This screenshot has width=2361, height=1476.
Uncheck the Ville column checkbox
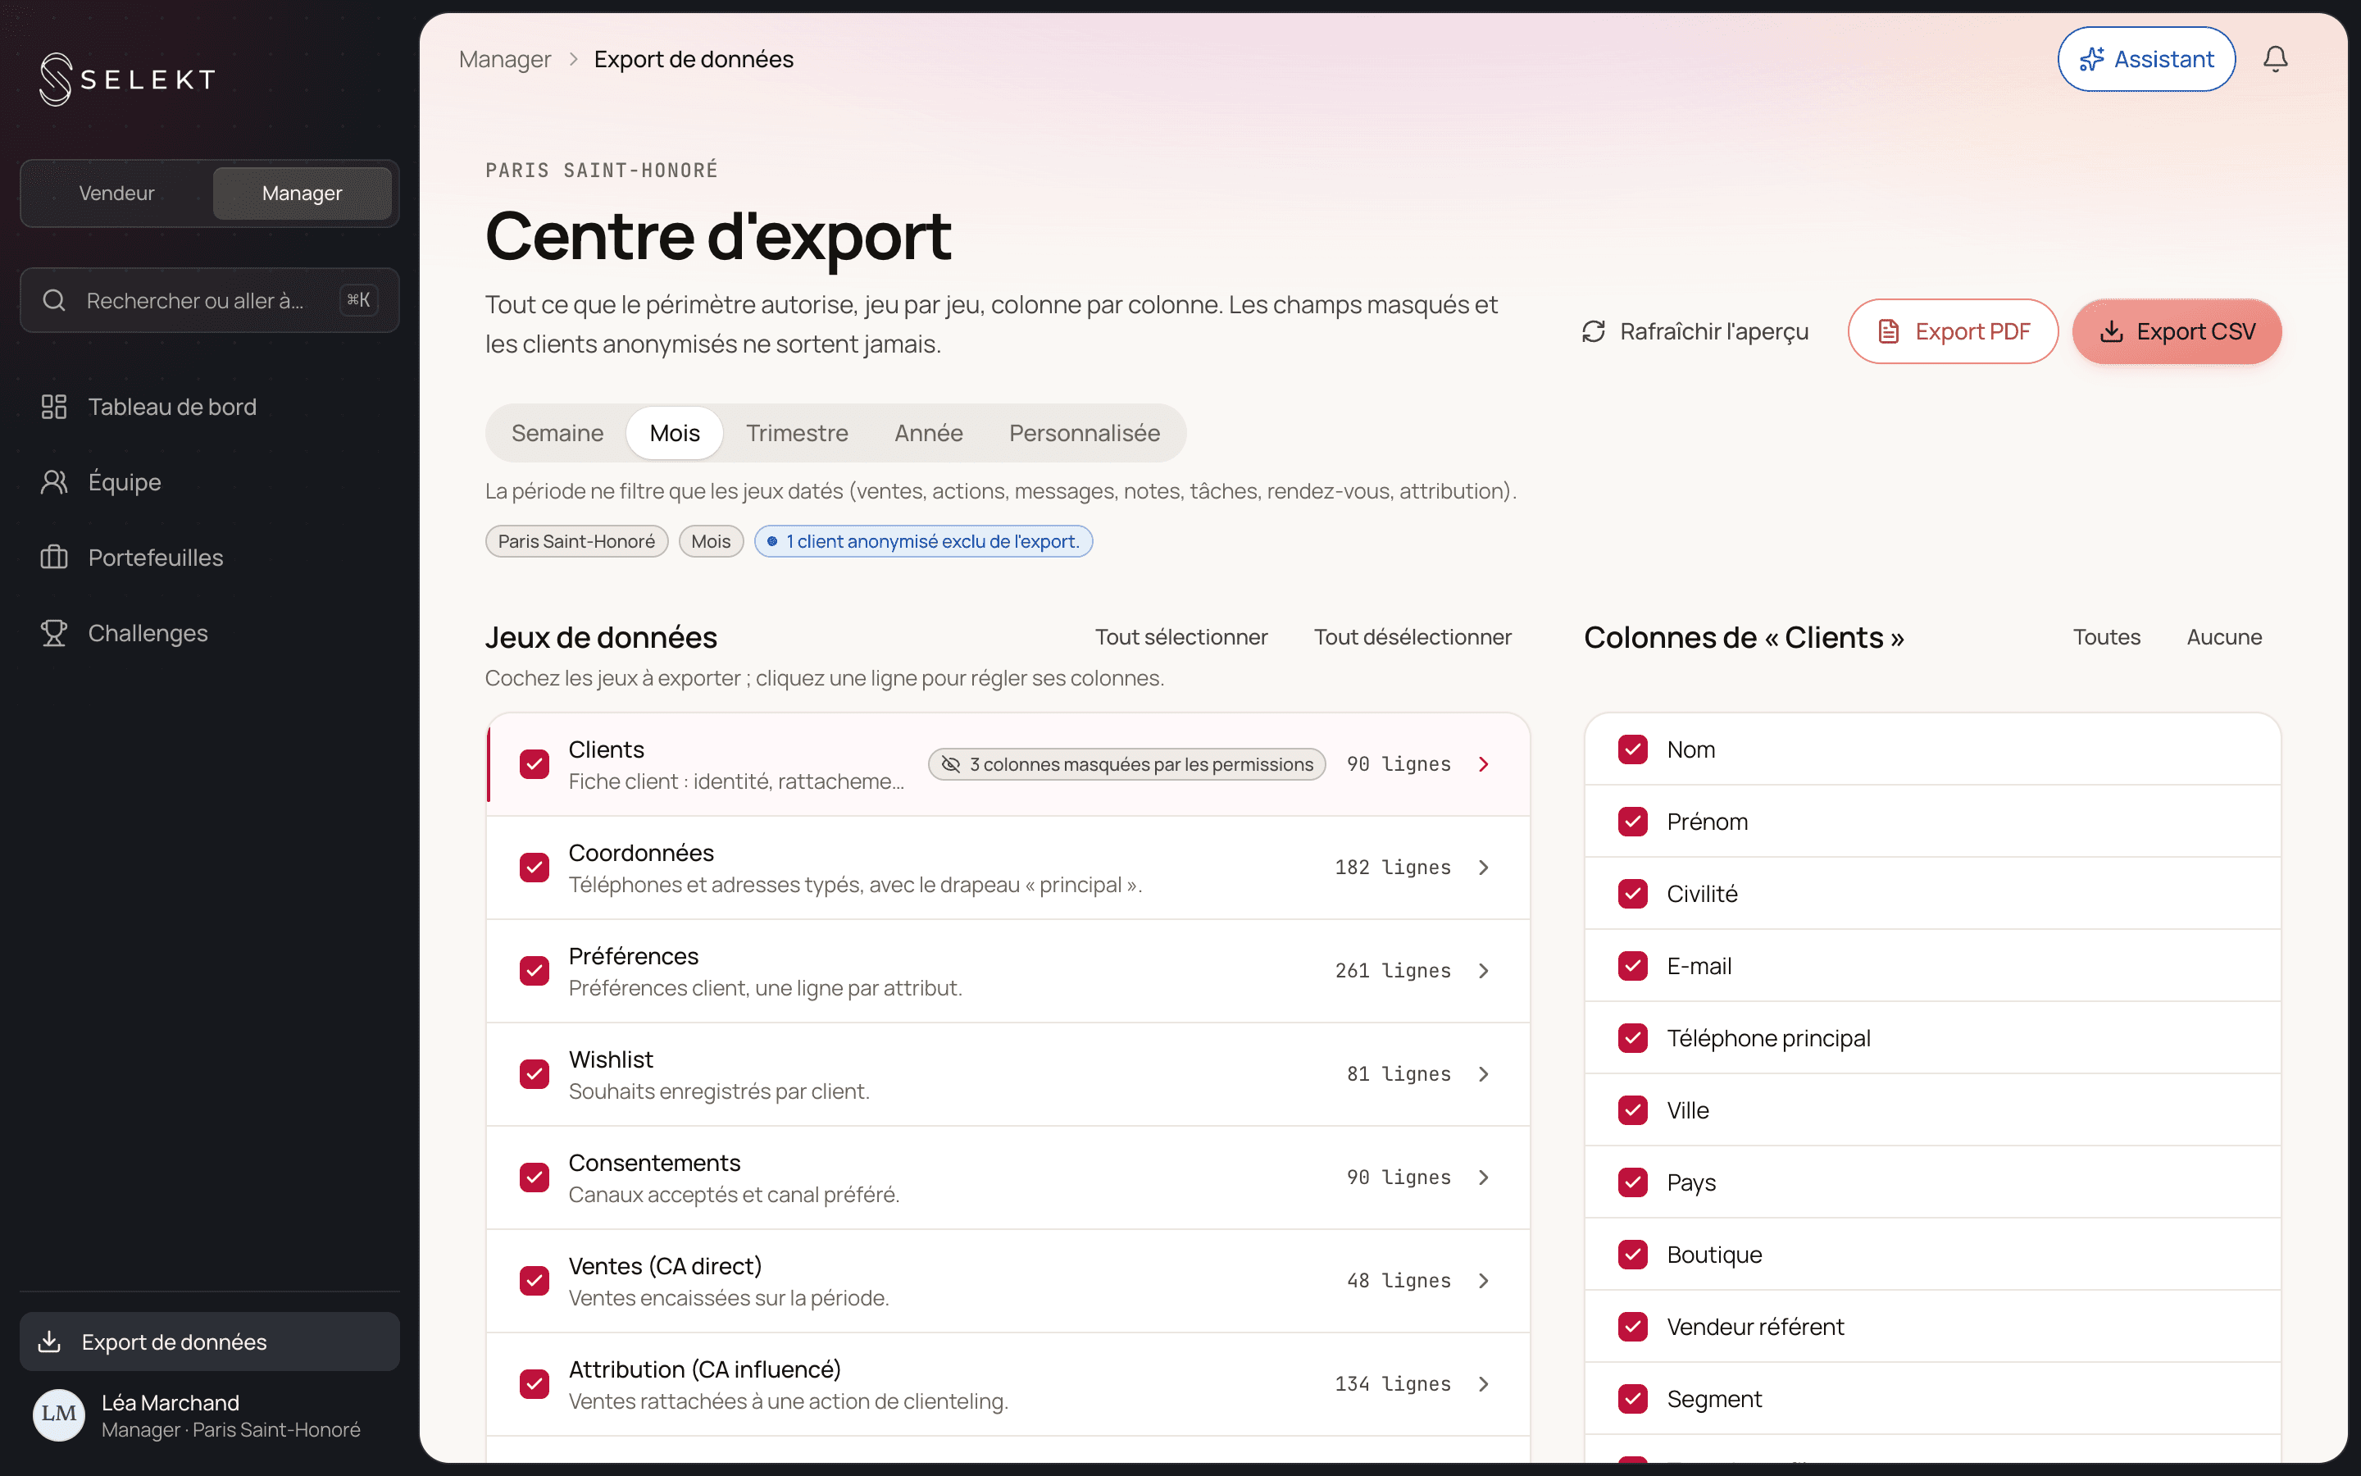point(1632,1110)
